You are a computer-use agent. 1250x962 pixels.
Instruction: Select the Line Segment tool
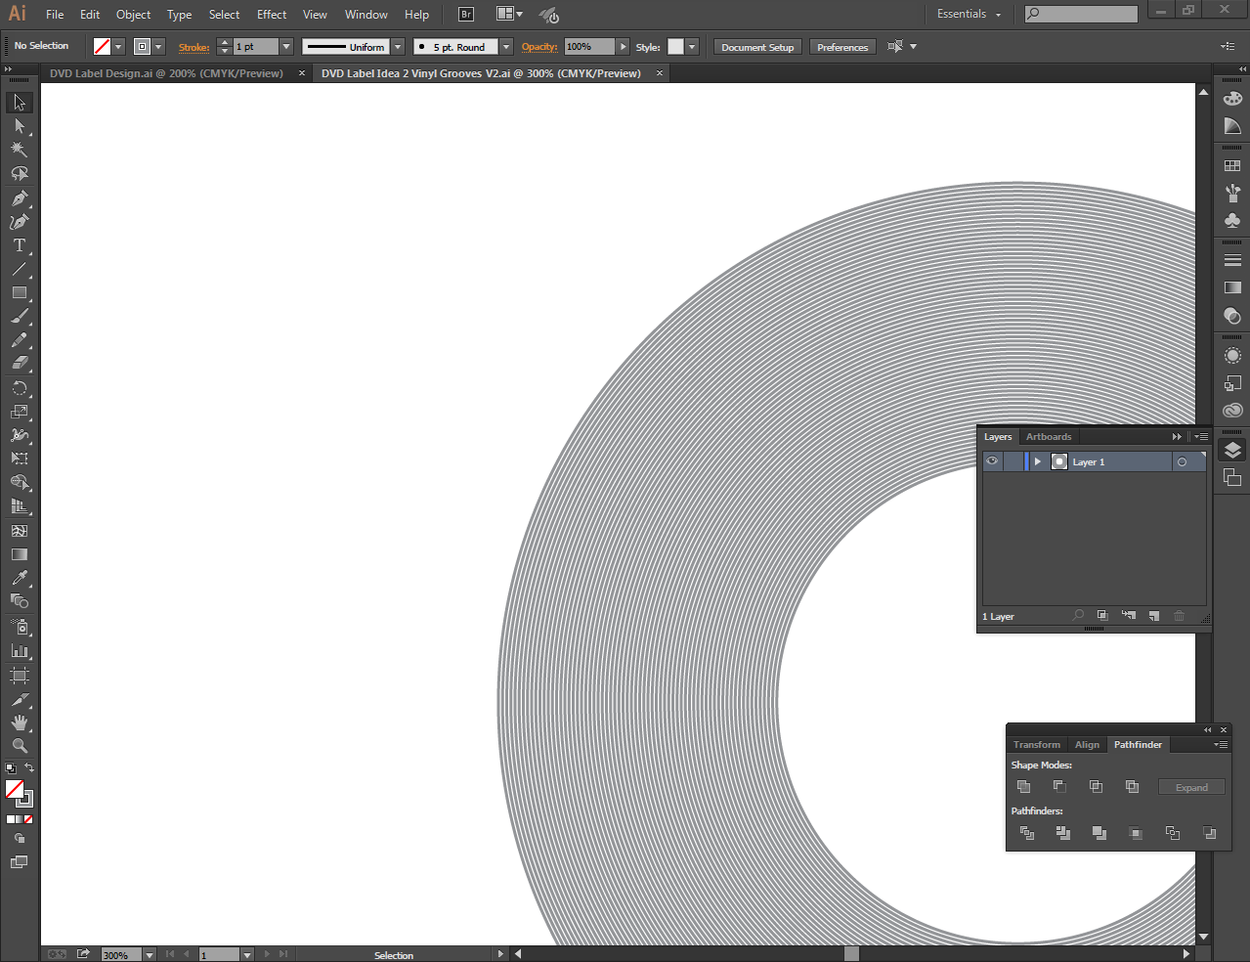click(x=20, y=269)
